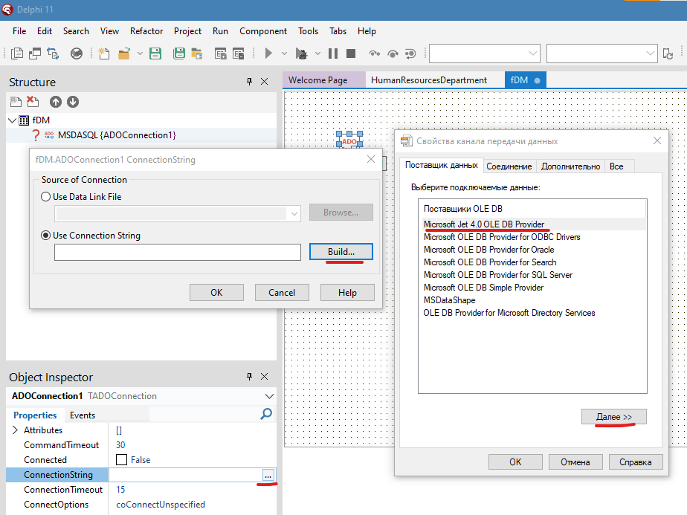Open Object Inspector component selector dropdown
Viewport: 687px width, 515px height.
click(269, 396)
